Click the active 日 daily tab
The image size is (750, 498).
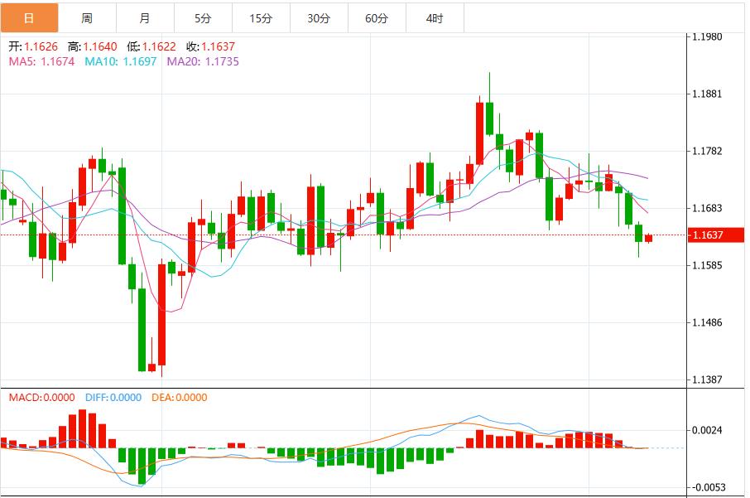[x=29, y=16]
